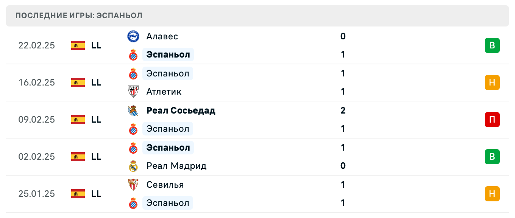Click the Athletic Bilbao club crest

pos(133,92)
